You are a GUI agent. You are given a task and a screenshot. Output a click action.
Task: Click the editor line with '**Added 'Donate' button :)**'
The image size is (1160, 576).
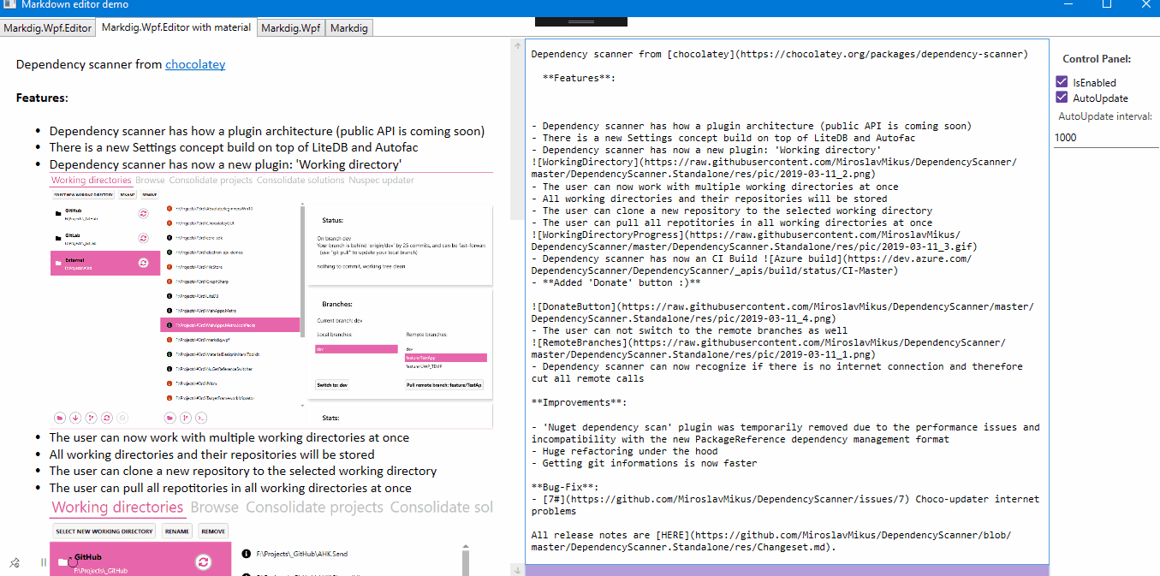[x=616, y=282]
